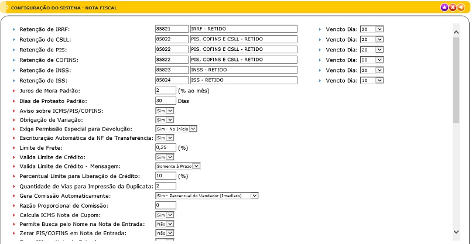This screenshot has width=472, height=244.
Task: Click the purple up-arrow icon in header
Action: click(x=444, y=7)
